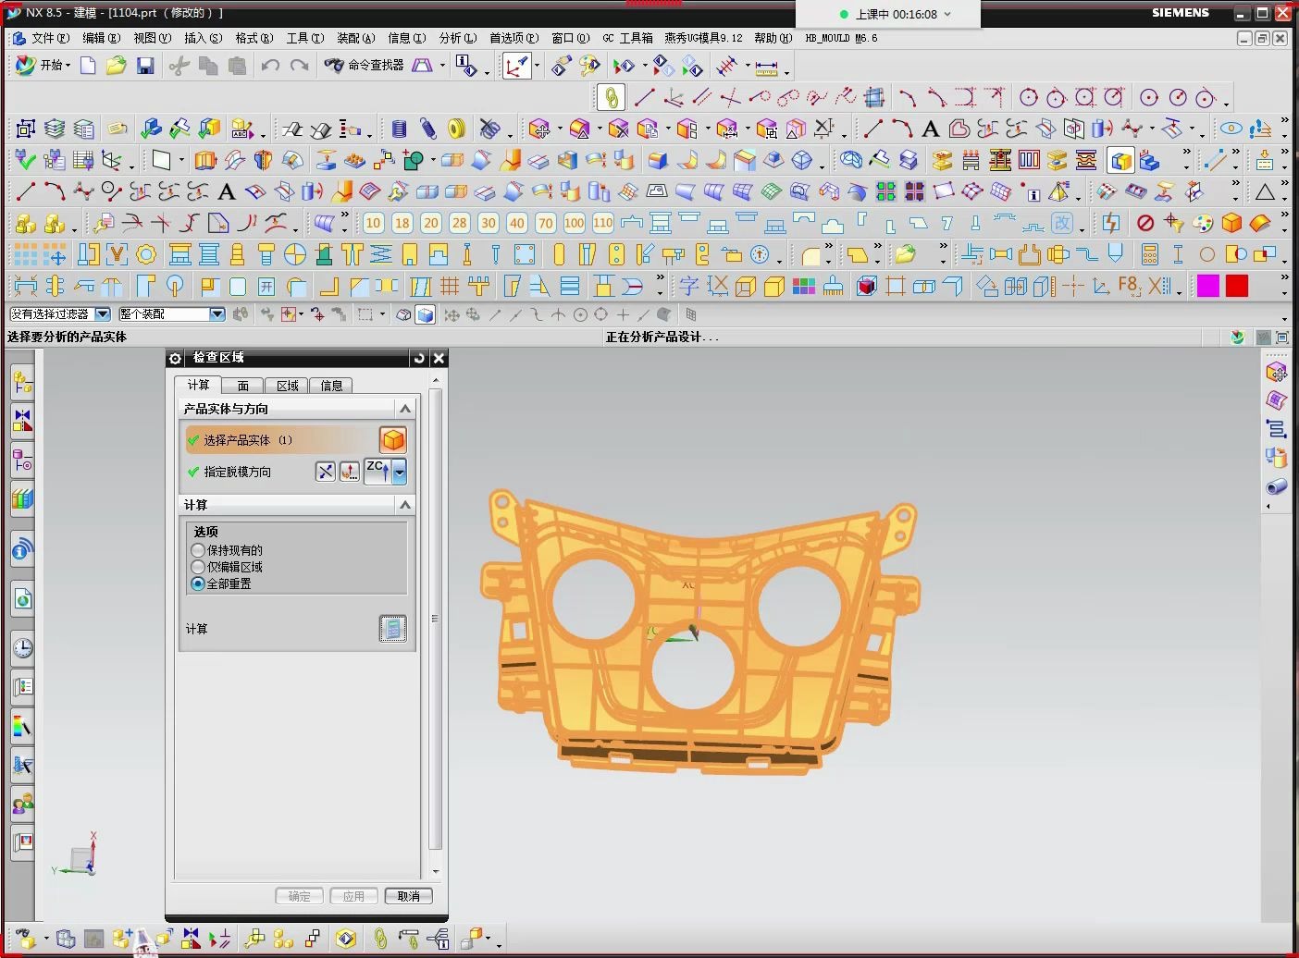Image resolution: width=1299 pixels, height=958 pixels.
Task: Click the Undo arrow in toolbar
Action: [x=269, y=66]
